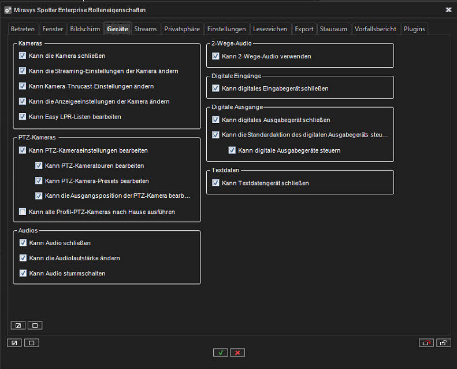Toggle 'Kann Textdatengerät schließen' checkbox
Image resolution: width=457 pixels, height=369 pixels.
click(x=216, y=183)
